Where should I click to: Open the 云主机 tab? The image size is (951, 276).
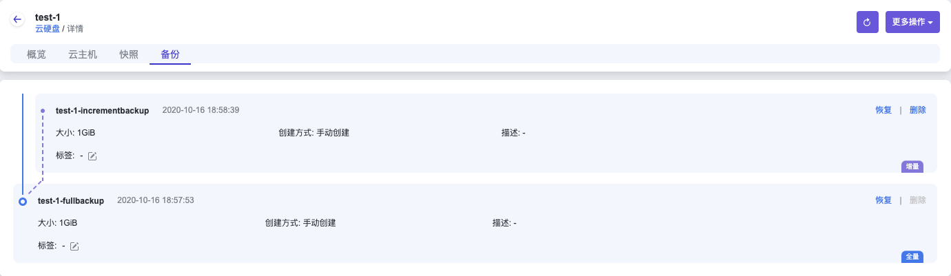(83, 54)
